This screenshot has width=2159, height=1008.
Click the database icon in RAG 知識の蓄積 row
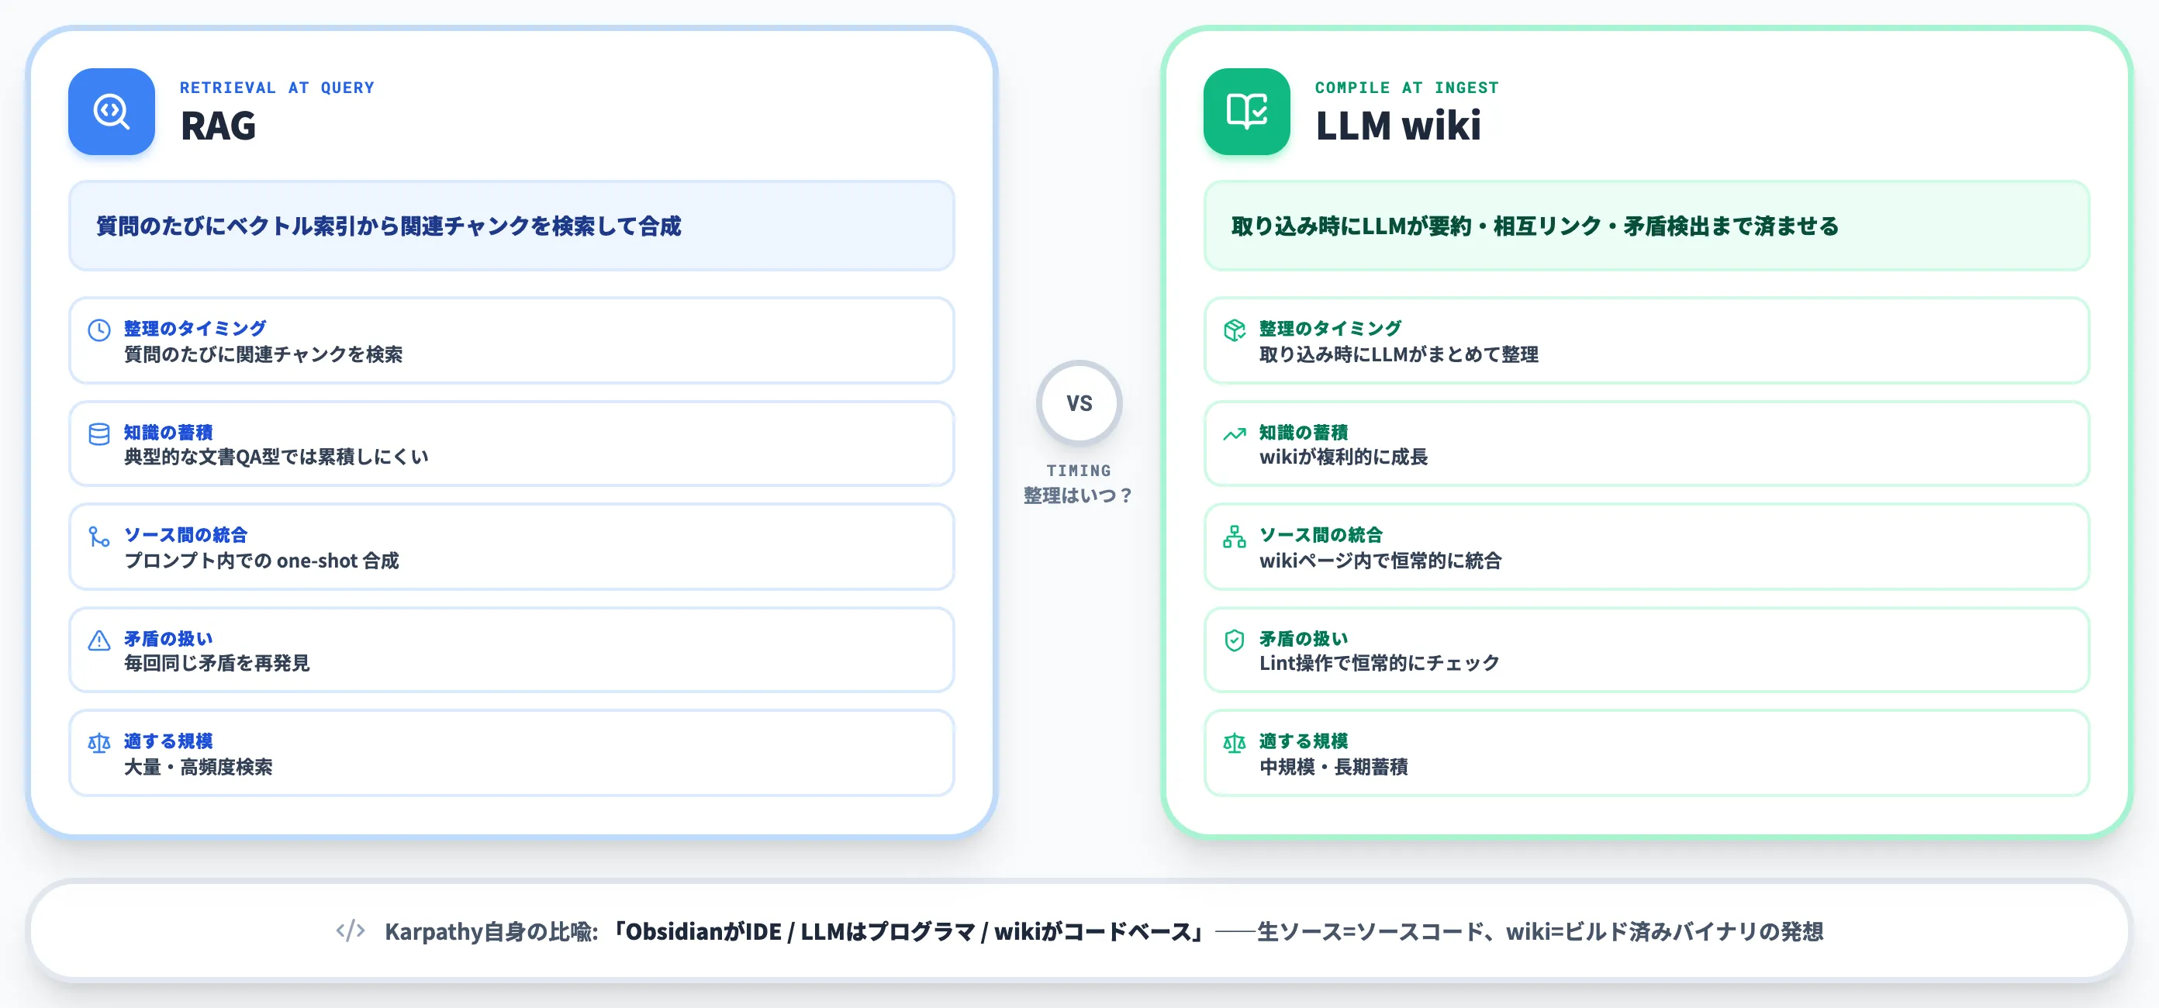(99, 434)
